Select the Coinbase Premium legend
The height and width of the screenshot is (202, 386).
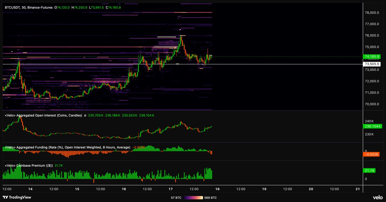tap(29, 166)
